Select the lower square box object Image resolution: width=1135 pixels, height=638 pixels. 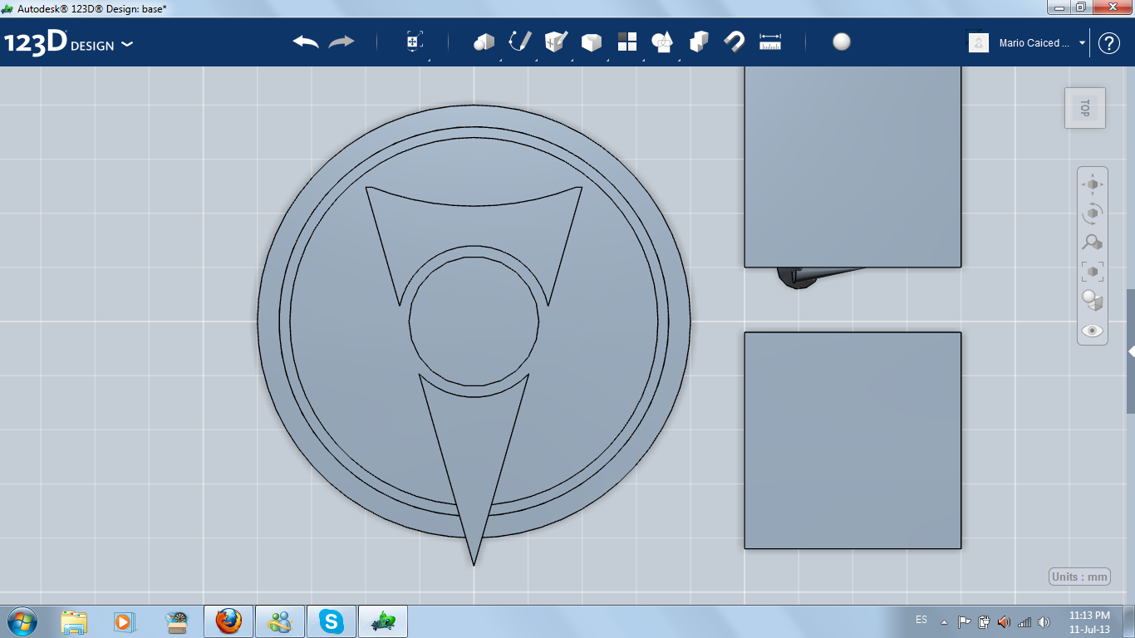point(852,440)
